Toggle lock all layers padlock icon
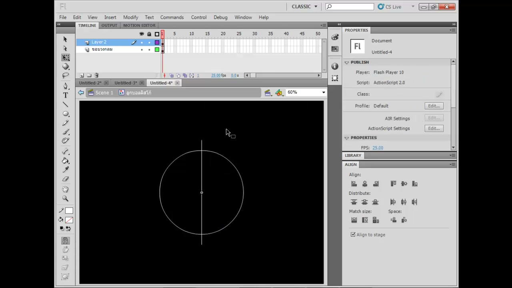This screenshot has height=288, width=512. click(149, 34)
